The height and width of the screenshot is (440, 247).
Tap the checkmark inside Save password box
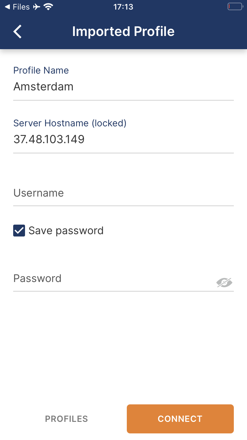[x=19, y=231]
